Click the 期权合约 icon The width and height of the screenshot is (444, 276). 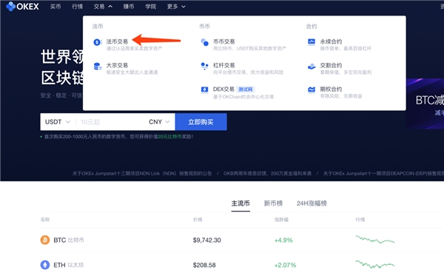(x=312, y=90)
